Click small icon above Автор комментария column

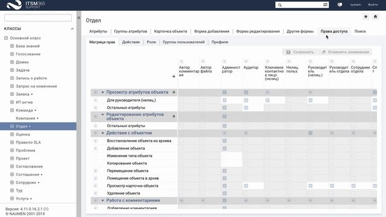pos(182,61)
